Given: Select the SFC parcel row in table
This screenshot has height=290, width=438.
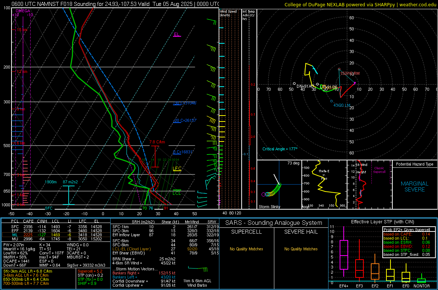Looking at the screenshot, I should pyautogui.click(x=56, y=227).
